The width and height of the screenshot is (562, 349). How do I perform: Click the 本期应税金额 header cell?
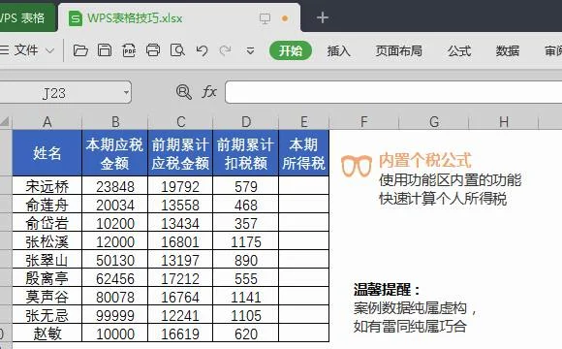[x=115, y=153]
